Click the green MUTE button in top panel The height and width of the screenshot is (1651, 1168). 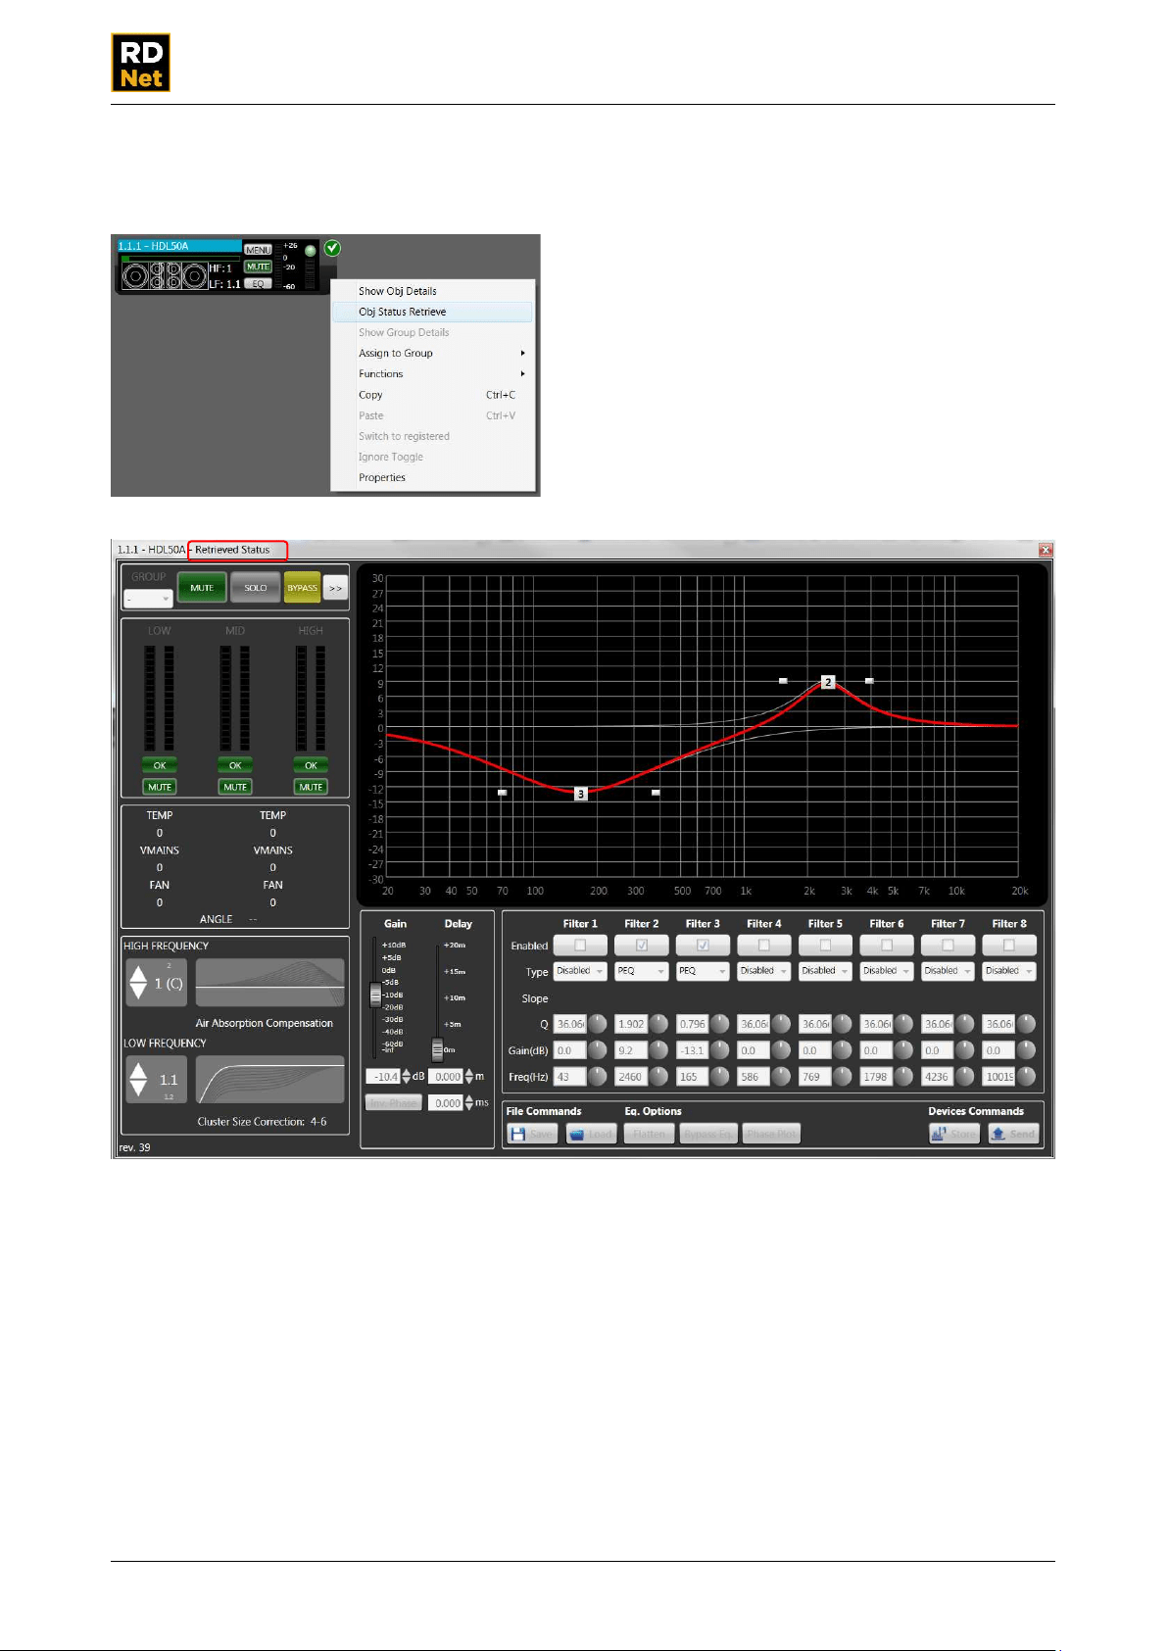(202, 588)
